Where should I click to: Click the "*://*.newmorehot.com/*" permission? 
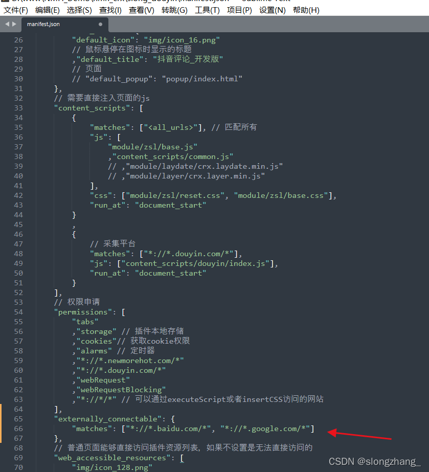coord(130,361)
